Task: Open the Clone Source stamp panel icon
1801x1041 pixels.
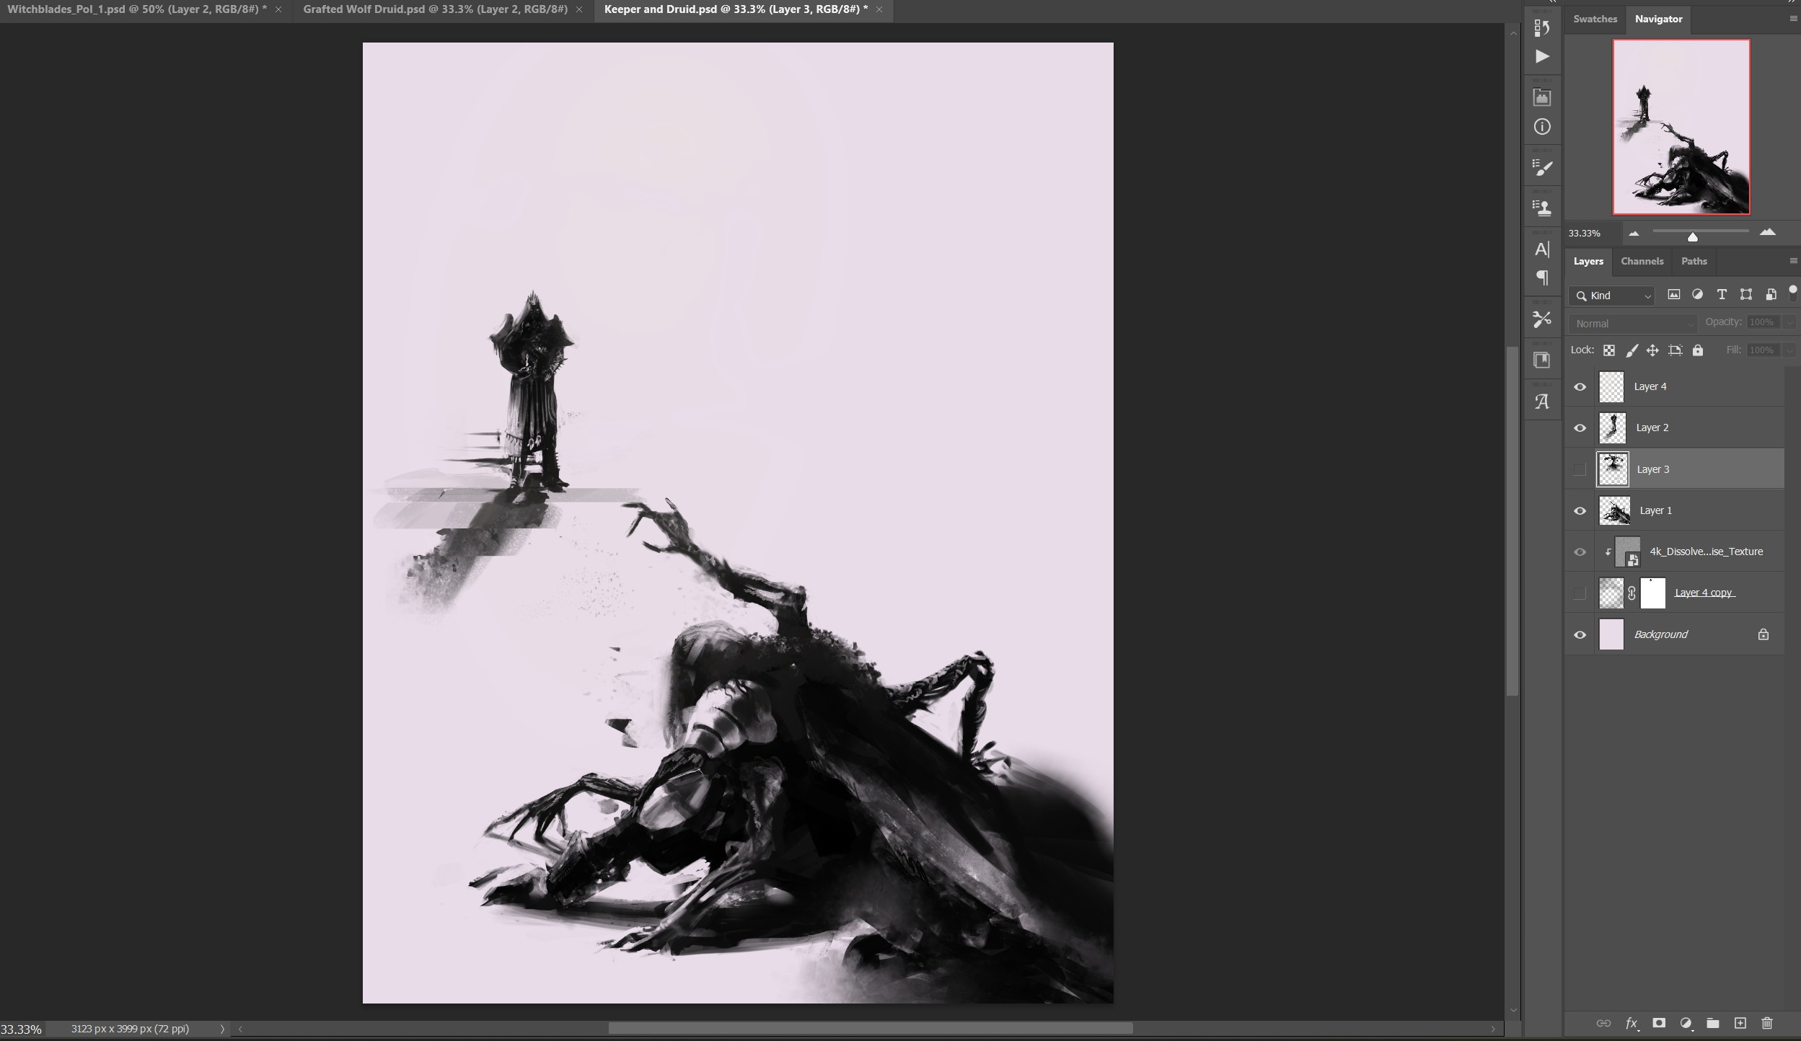Action: tap(1541, 208)
